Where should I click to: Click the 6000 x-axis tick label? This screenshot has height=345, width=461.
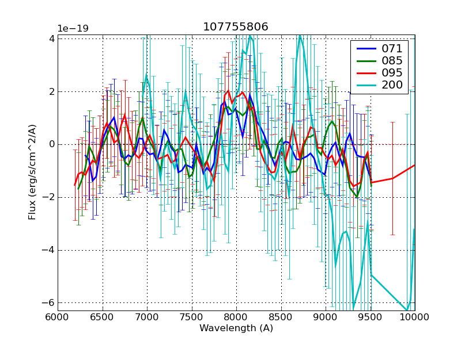coord(58,317)
